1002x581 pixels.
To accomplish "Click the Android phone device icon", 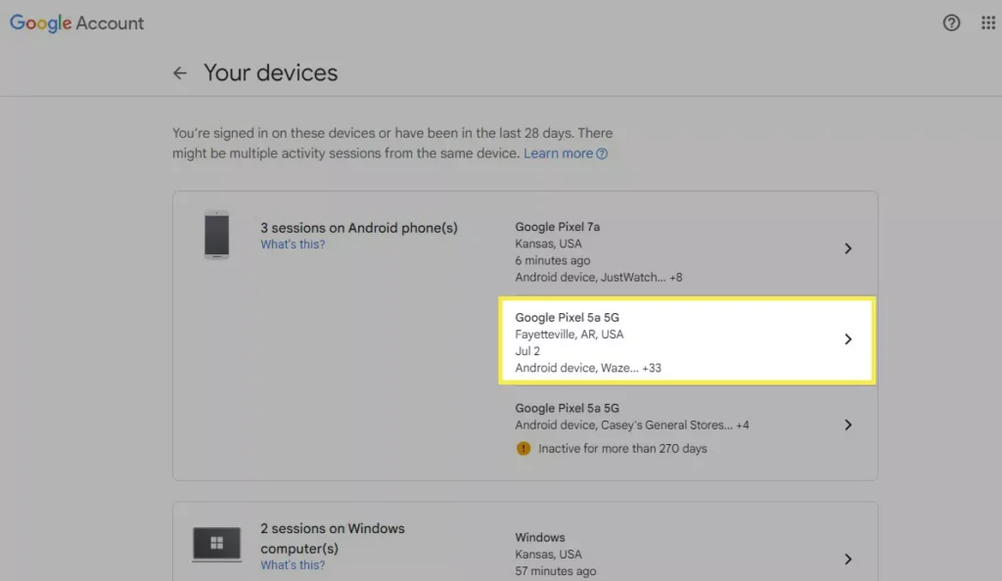I will 216,235.
